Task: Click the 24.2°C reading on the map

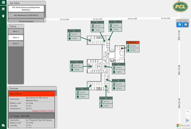Action: [77, 66]
